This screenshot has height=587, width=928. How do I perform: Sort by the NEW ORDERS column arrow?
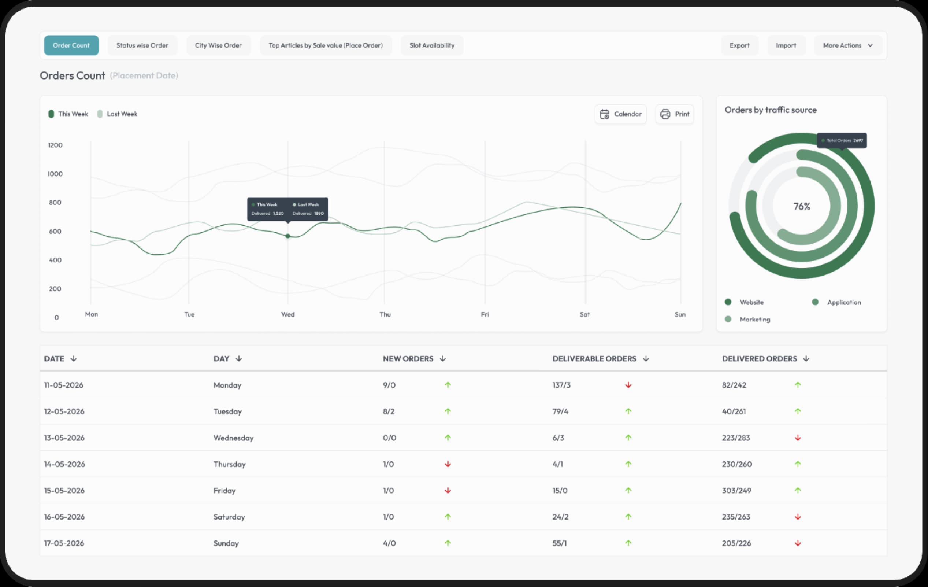(x=442, y=359)
